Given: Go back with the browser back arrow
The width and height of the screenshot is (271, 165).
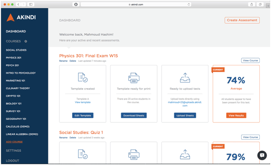Looking at the screenshot, I should 19,4.
